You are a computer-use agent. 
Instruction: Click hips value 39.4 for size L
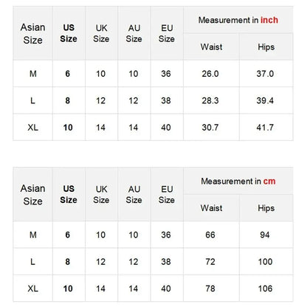tap(265, 100)
